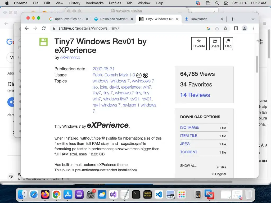Launch Firefox from the Dock
This screenshot has width=271, height=203.
click(45, 195)
